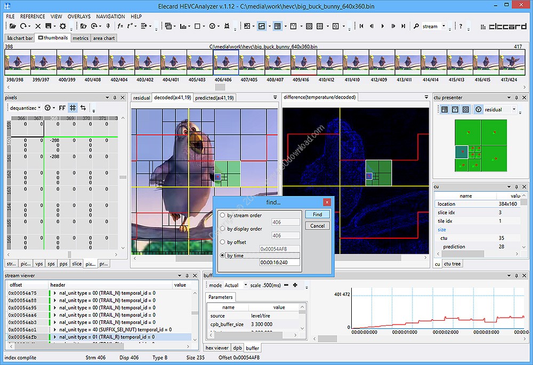This screenshot has width=533, height=365.
Task: Switch to the residual view tab
Action: 141,98
